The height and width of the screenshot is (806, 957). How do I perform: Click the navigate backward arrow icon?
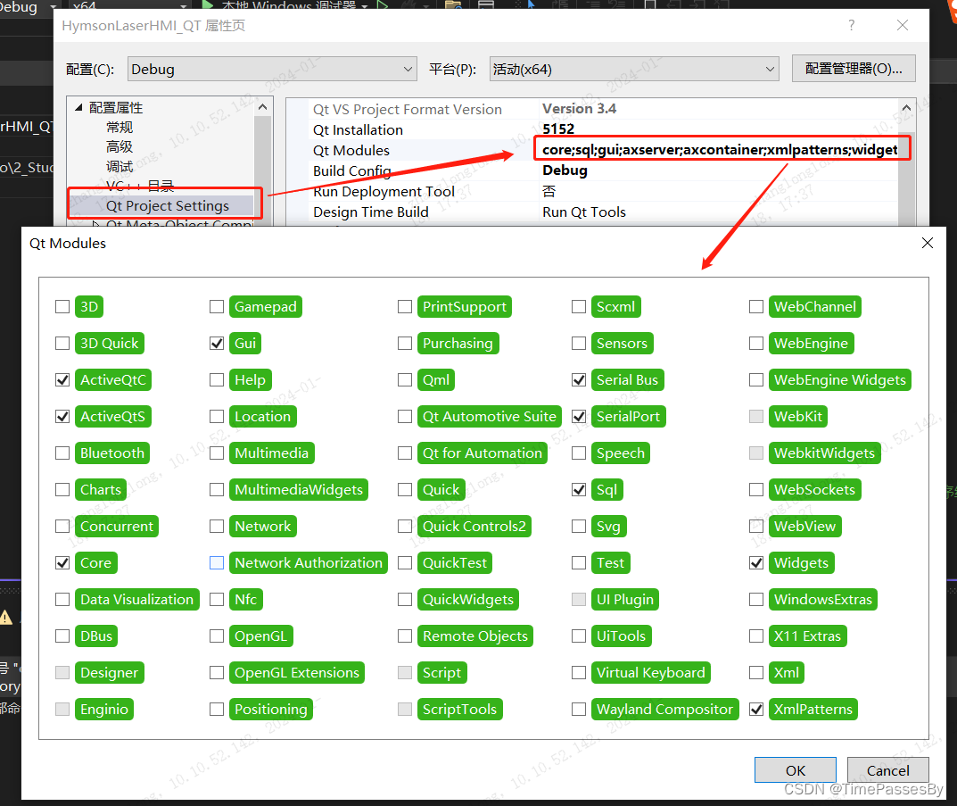(x=672, y=6)
